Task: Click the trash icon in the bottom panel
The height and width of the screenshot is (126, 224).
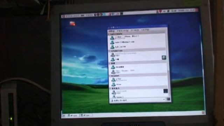Action: 203,113
